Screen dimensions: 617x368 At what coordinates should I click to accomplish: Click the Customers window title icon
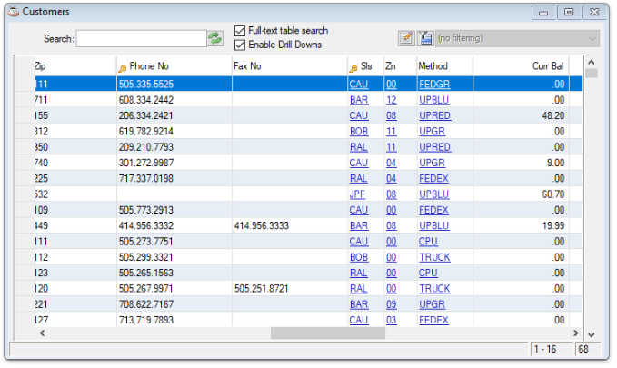tap(12, 12)
